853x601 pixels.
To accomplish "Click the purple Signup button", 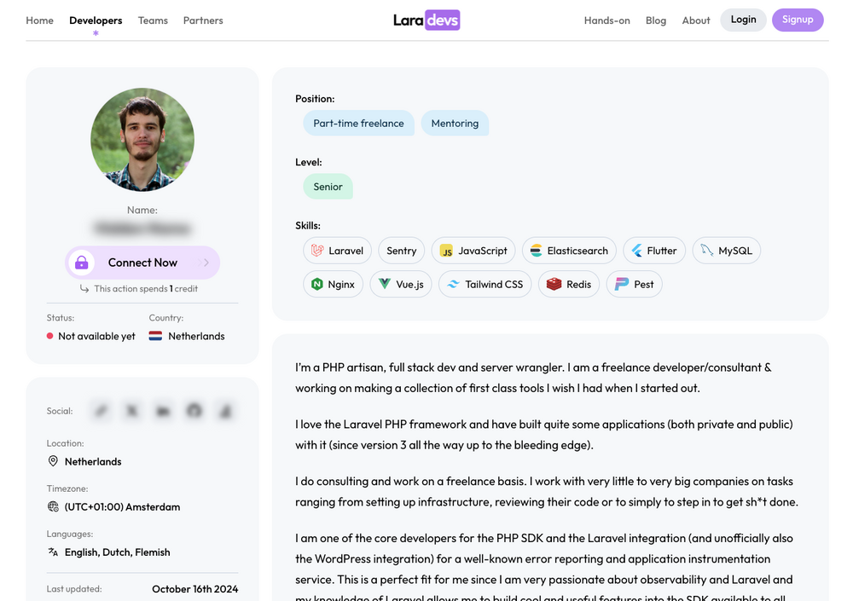I will [798, 20].
